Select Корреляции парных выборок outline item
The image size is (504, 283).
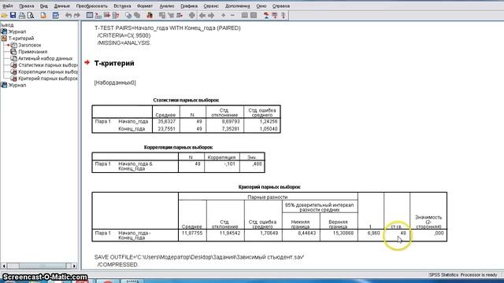tap(48, 72)
